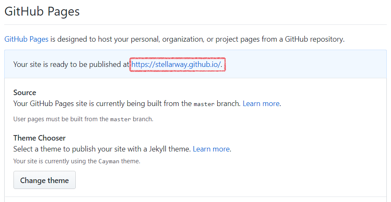391x202 pixels.
Task: Click the Source heading text
Action: [x=25, y=93]
